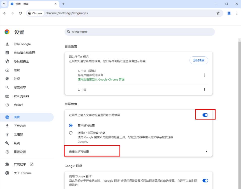The image size is (241, 189).
Task: Click the Chrome site info chip
Action: tap(35, 13)
